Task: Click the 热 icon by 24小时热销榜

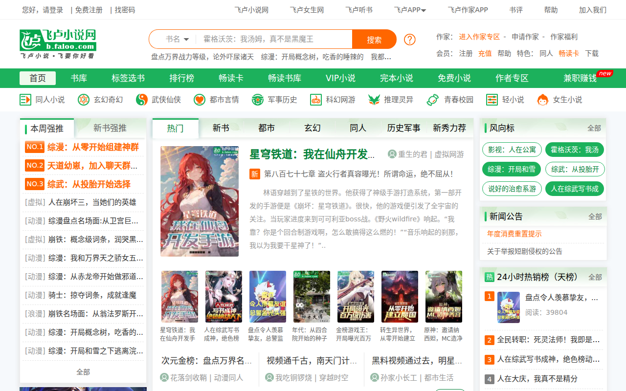Action: 490,277
